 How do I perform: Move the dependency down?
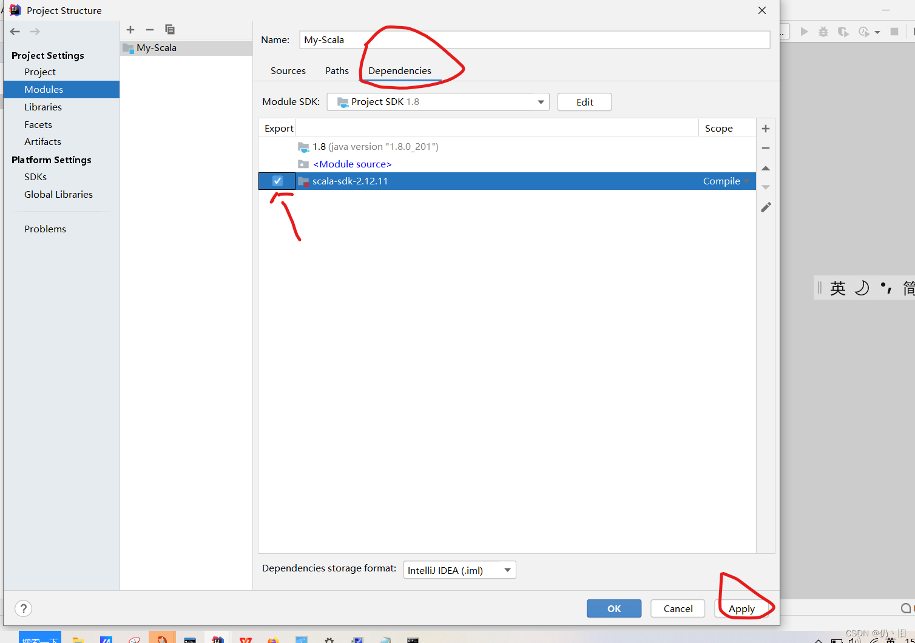tap(766, 187)
